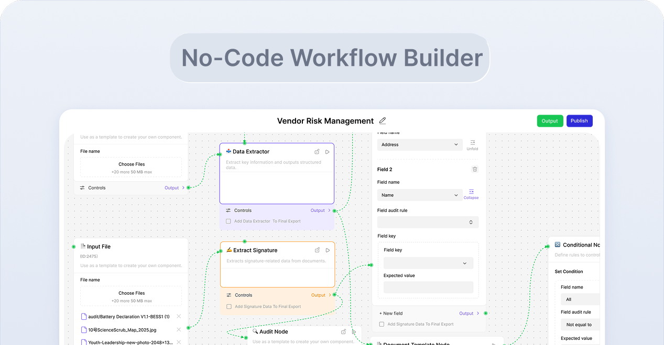
Task: Open Controls of the upper Input File node
Action: (x=93, y=188)
